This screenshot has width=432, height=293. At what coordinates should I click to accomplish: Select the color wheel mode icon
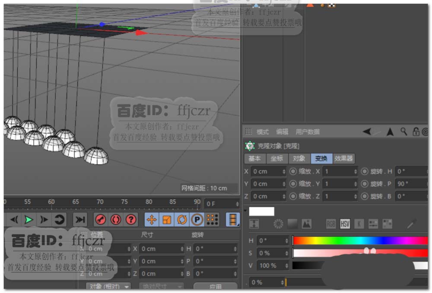[278, 224]
